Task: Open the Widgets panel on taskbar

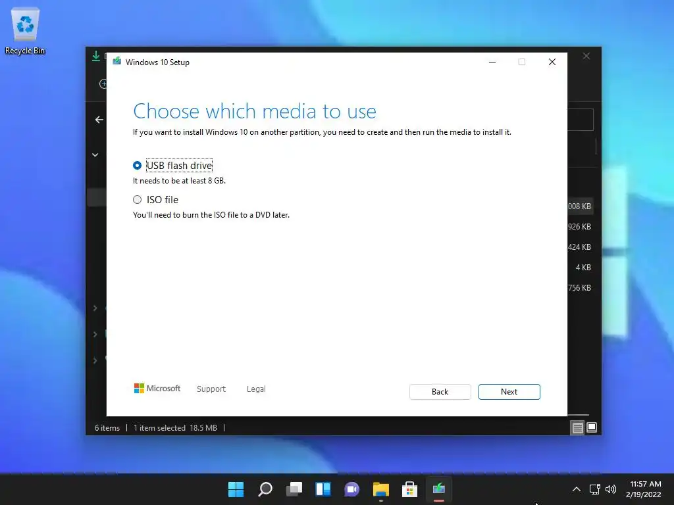Action: (x=323, y=489)
